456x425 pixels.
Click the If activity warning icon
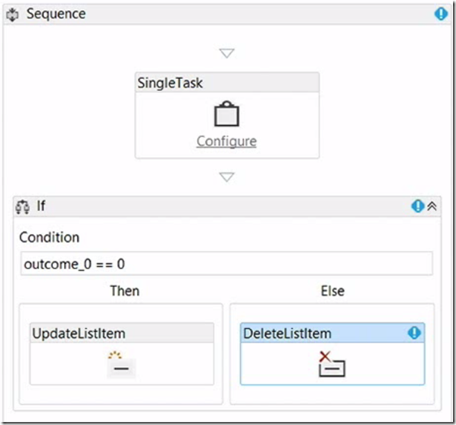(418, 207)
